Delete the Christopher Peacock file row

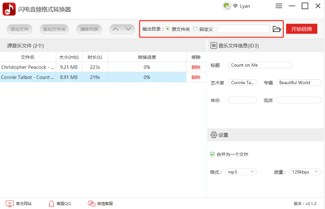[x=196, y=67]
